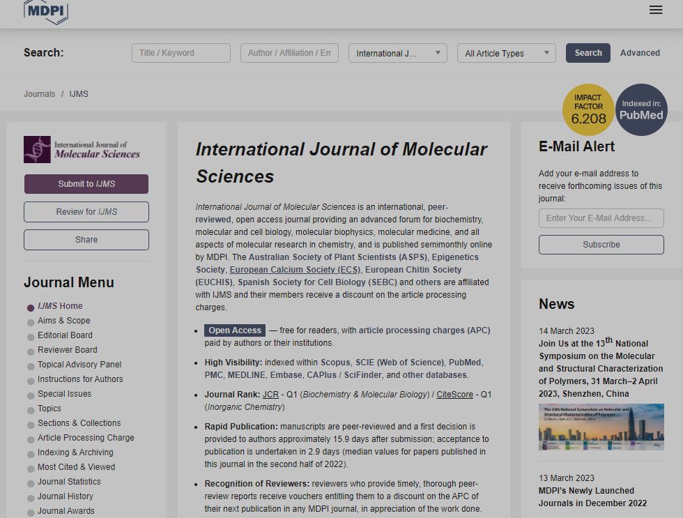Select Topical Advisory Panel menu item

79,365
